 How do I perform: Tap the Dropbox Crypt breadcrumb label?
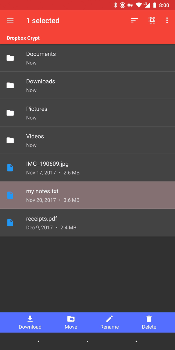23,38
